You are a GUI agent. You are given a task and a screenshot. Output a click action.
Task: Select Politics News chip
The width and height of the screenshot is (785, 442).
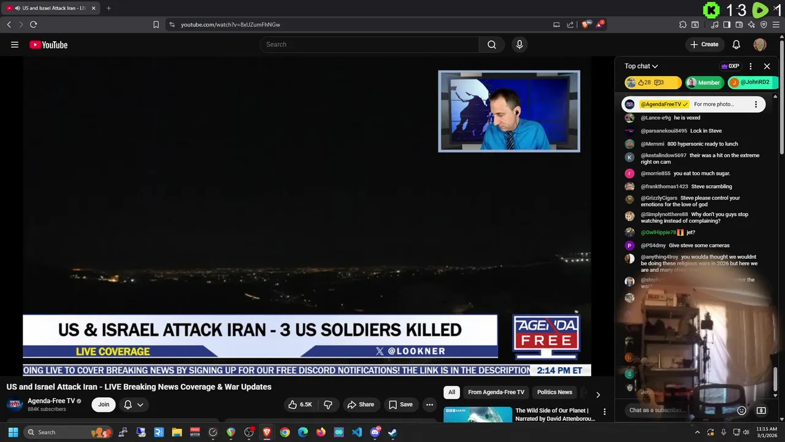coord(554,392)
